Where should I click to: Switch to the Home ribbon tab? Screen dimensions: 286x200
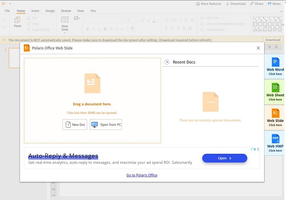21,11
